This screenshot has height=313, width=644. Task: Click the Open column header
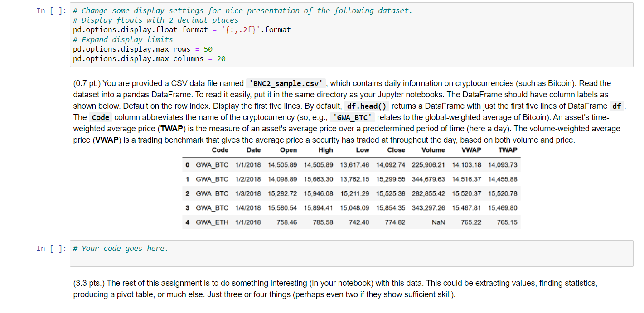tap(289, 150)
